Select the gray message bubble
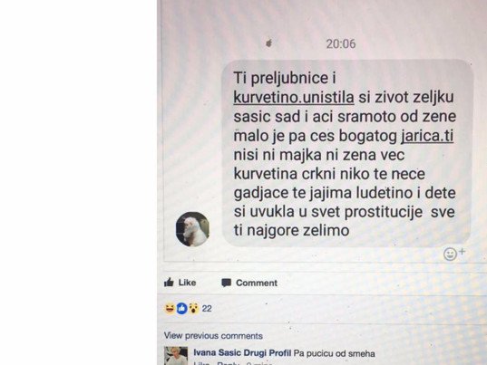The image size is (487, 365). tap(347, 153)
